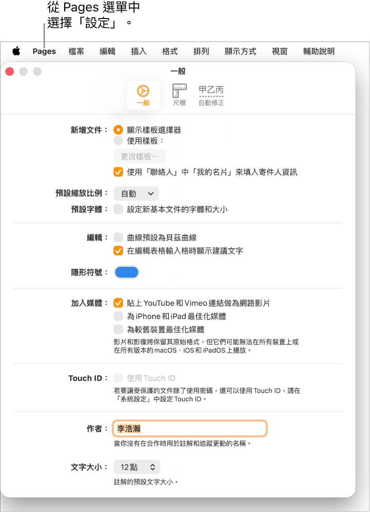Open the Apple menu icon

click(16, 51)
